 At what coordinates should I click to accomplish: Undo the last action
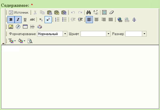point(73,12)
